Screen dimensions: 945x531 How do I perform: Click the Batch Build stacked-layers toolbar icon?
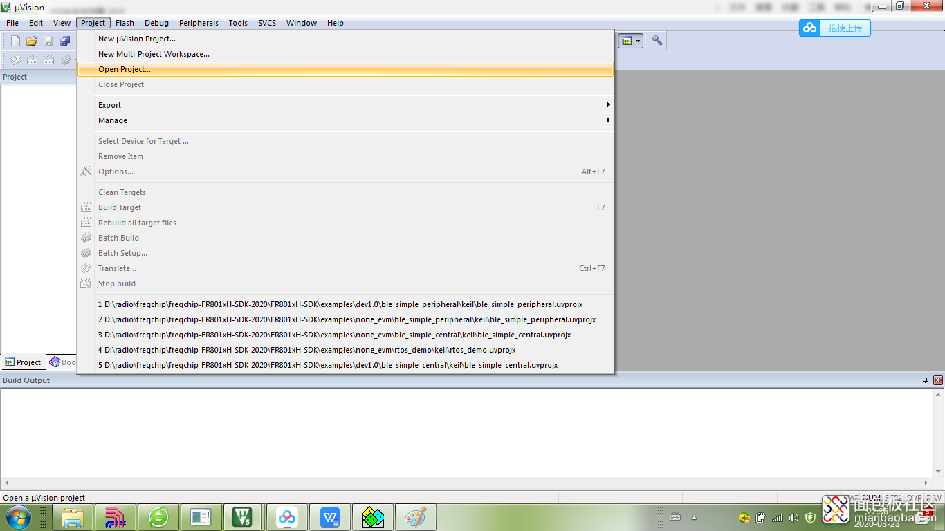pos(66,60)
